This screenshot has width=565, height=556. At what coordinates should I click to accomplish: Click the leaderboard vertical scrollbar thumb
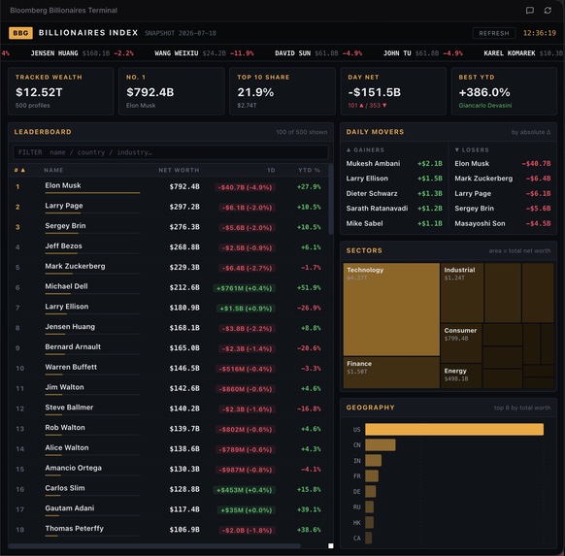pos(331,199)
